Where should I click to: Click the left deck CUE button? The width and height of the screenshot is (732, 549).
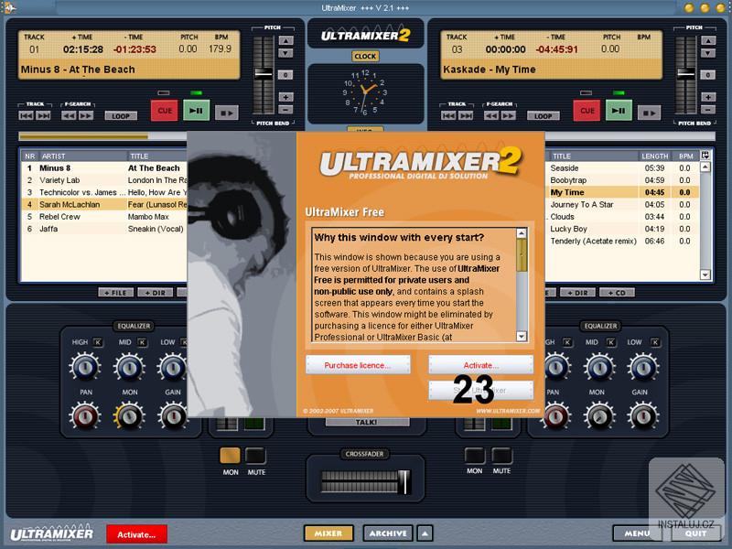(165, 111)
